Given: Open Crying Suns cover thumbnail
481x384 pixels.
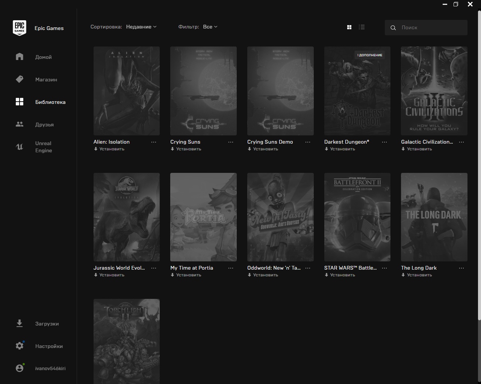Looking at the screenshot, I should coord(203,91).
